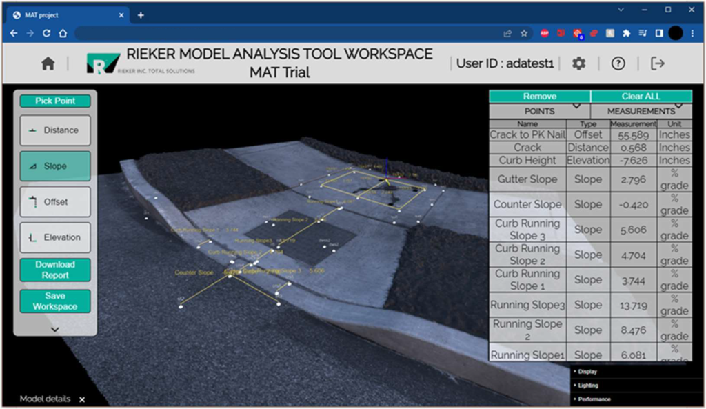Click the Pick Point button

55,101
